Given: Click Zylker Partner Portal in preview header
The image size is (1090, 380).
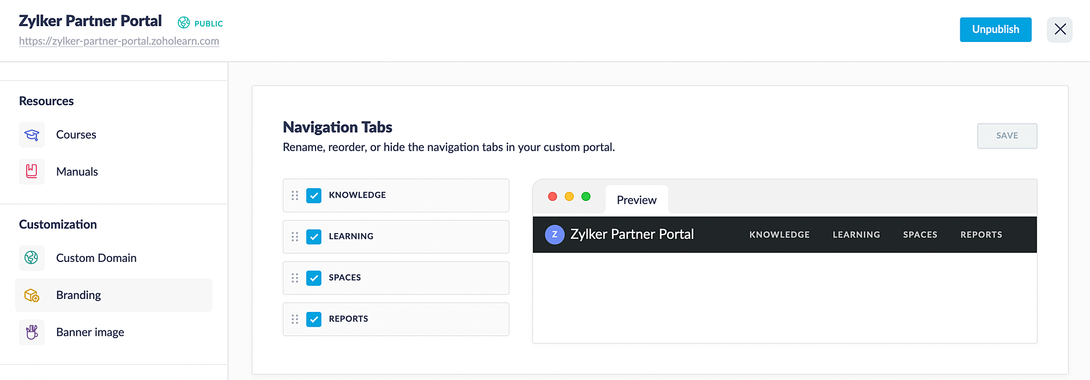Looking at the screenshot, I should (632, 235).
